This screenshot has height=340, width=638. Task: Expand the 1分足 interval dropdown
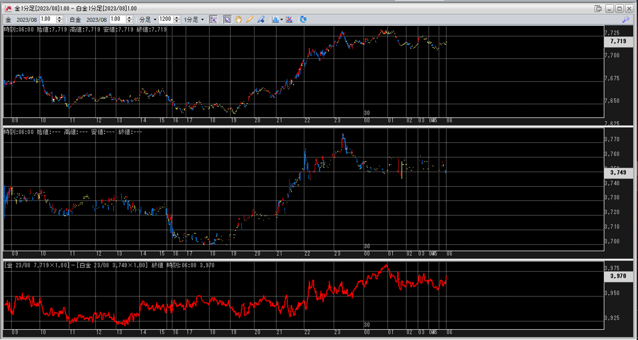point(194,20)
